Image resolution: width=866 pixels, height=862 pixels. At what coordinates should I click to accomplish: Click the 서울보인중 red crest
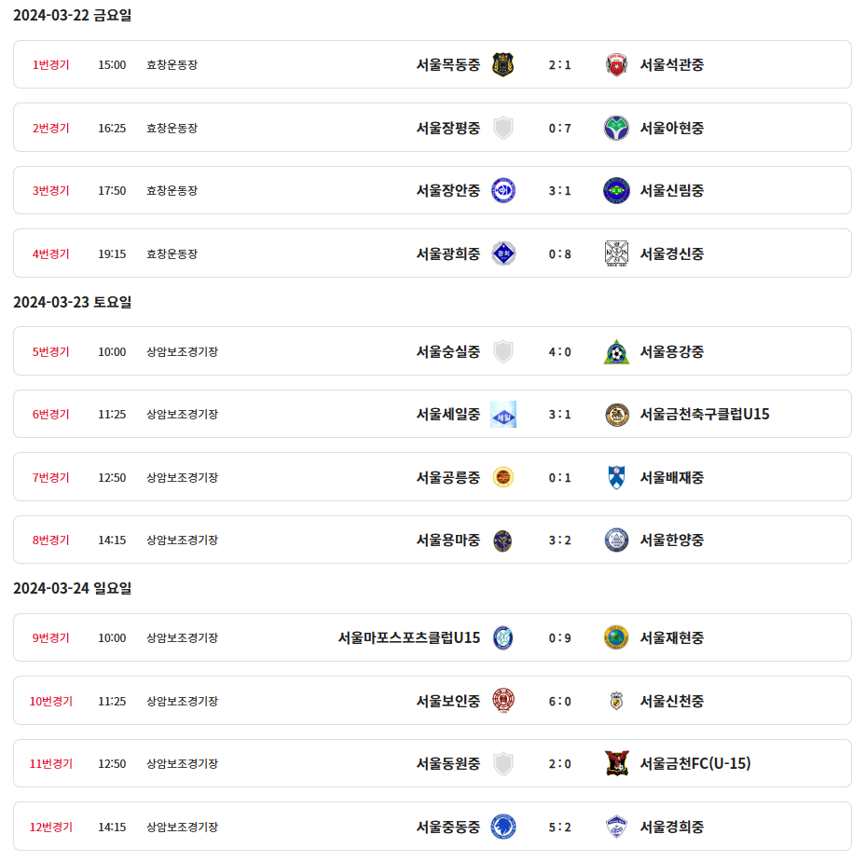503,701
